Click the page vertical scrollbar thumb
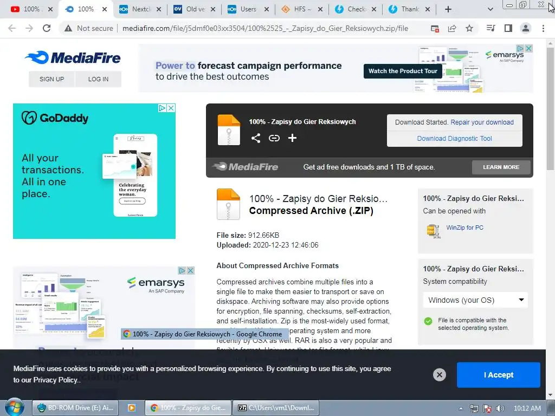The image size is (555, 416). coord(550,109)
